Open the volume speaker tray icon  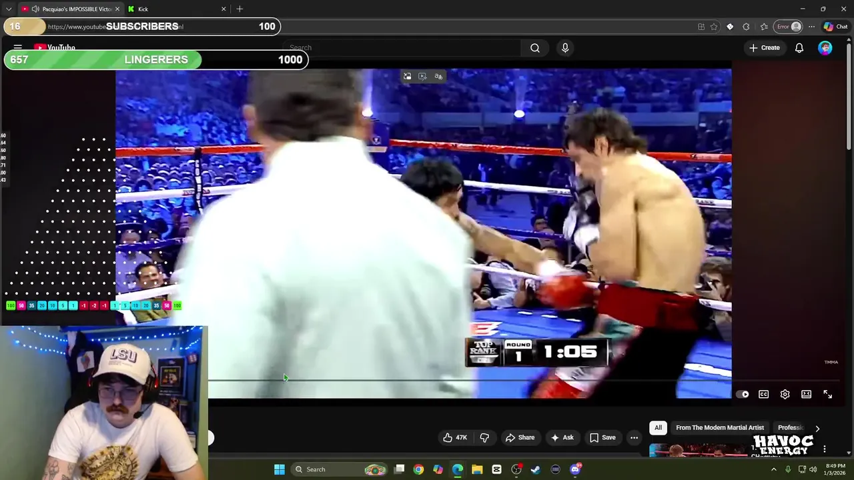(x=813, y=469)
